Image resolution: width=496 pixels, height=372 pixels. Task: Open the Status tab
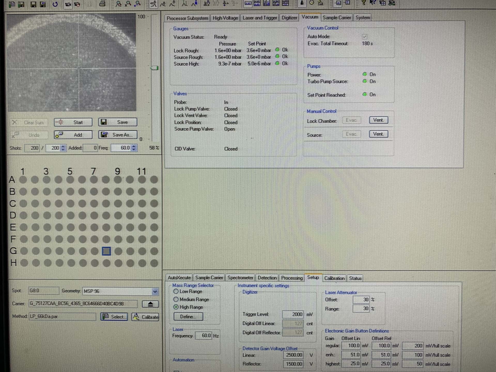[x=355, y=278]
